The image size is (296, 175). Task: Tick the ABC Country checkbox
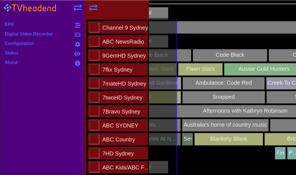(94, 139)
